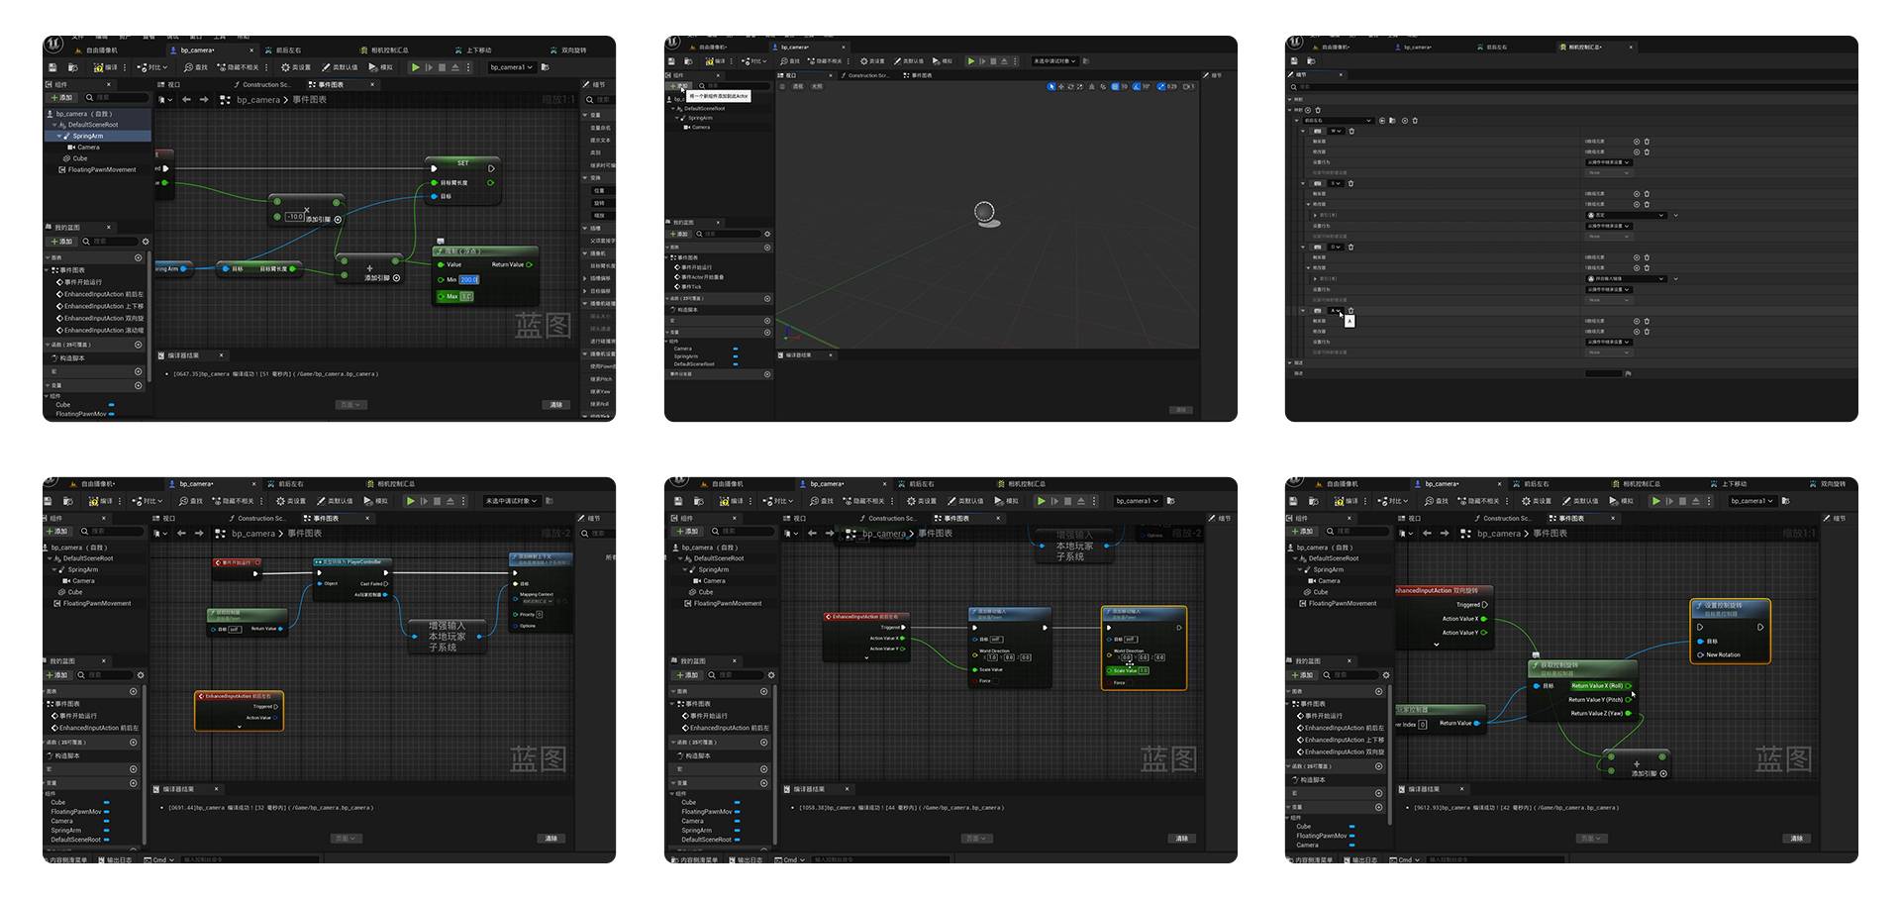The height and width of the screenshot is (901, 1901).
Task: Click green Play button in PlayerController screenshot
Action: click(411, 501)
